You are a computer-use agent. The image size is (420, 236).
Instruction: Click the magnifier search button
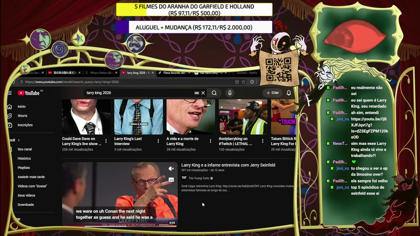[x=214, y=93]
